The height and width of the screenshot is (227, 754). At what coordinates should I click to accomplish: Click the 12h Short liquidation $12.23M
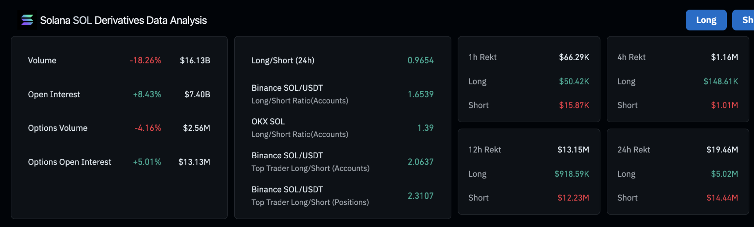(x=573, y=198)
